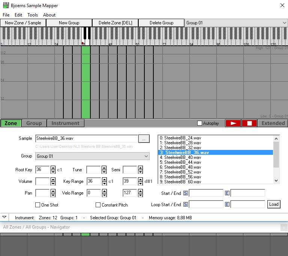Increase Semi value with stepper
The height and width of the screenshot is (256, 288).
(140, 168)
